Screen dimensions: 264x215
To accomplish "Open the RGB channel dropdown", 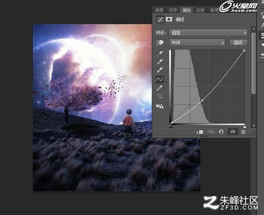I will [197, 43].
